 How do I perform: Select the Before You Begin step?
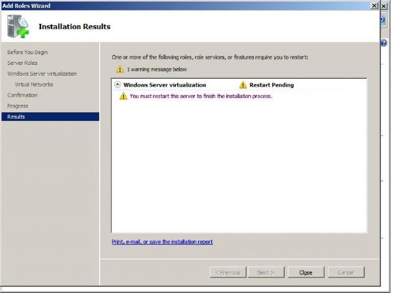tap(27, 52)
